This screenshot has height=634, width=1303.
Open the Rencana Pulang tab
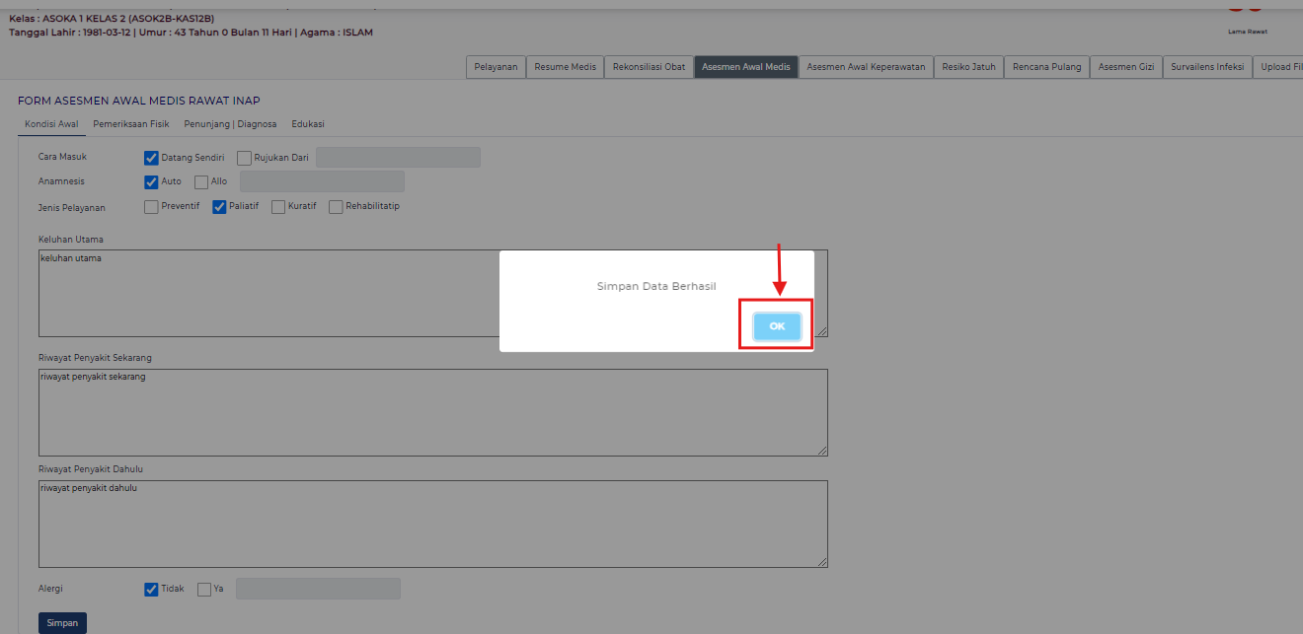coord(1046,67)
